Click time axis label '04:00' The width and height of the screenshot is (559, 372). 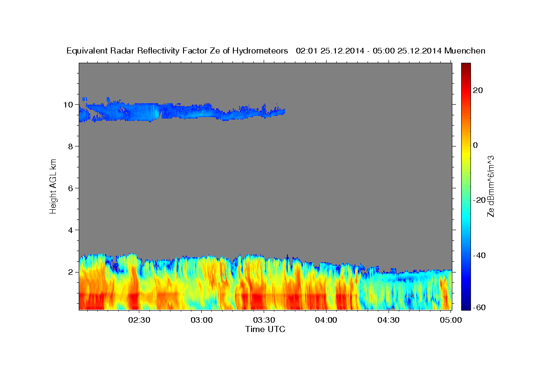pos(326,320)
